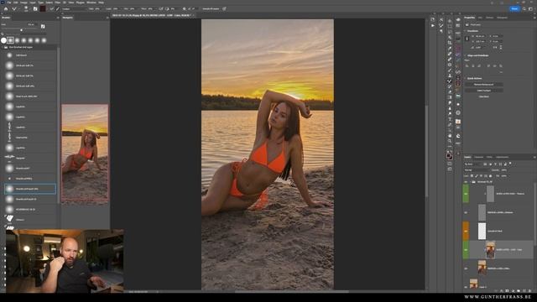Add a new adjustment layer icon
Viewport: 537px width, 302px height.
point(513,291)
